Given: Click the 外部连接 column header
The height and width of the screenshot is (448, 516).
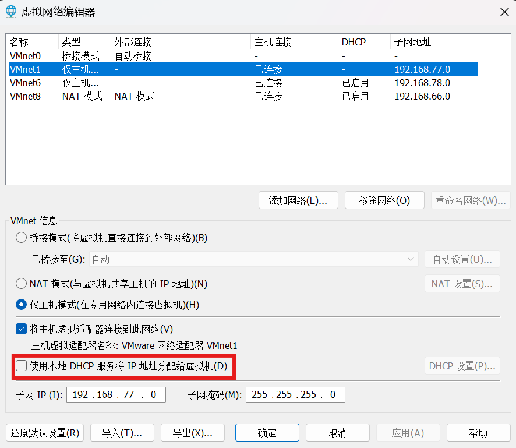Looking at the screenshot, I should 181,42.
